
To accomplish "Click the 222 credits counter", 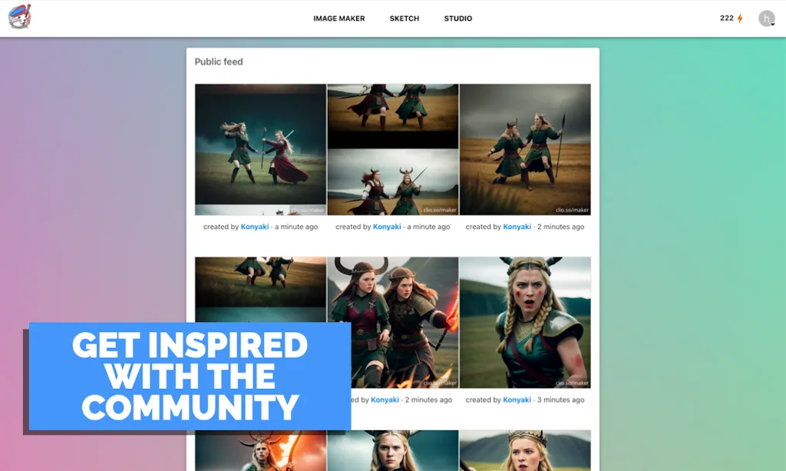I will (x=727, y=18).
